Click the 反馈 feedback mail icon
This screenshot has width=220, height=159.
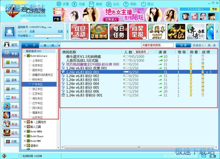pyautogui.click(x=203, y=156)
